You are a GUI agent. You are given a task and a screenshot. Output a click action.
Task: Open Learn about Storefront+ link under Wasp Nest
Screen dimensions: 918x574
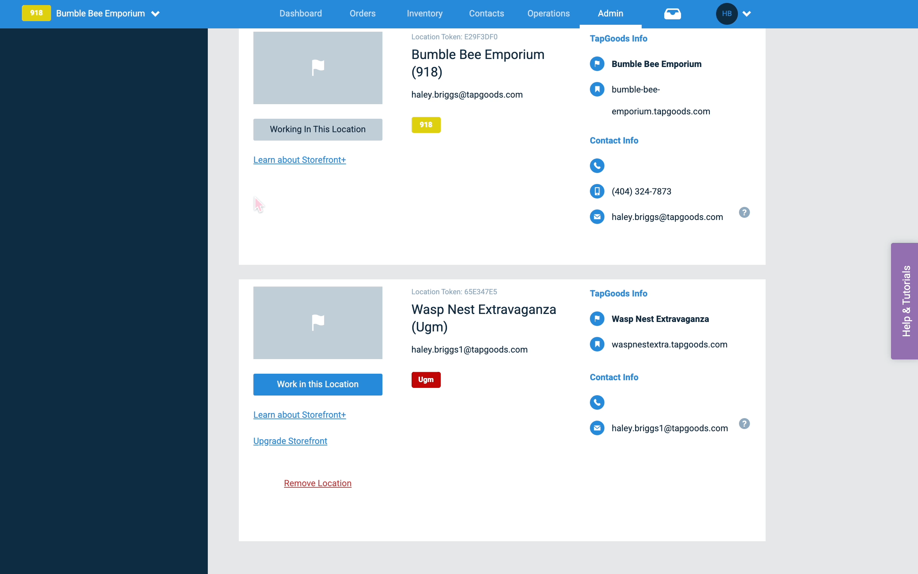point(299,415)
